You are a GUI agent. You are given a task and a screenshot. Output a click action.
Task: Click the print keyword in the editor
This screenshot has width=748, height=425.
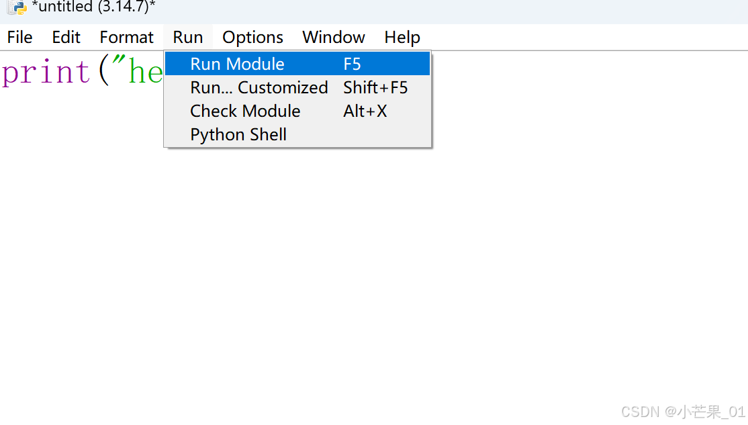tap(46, 73)
